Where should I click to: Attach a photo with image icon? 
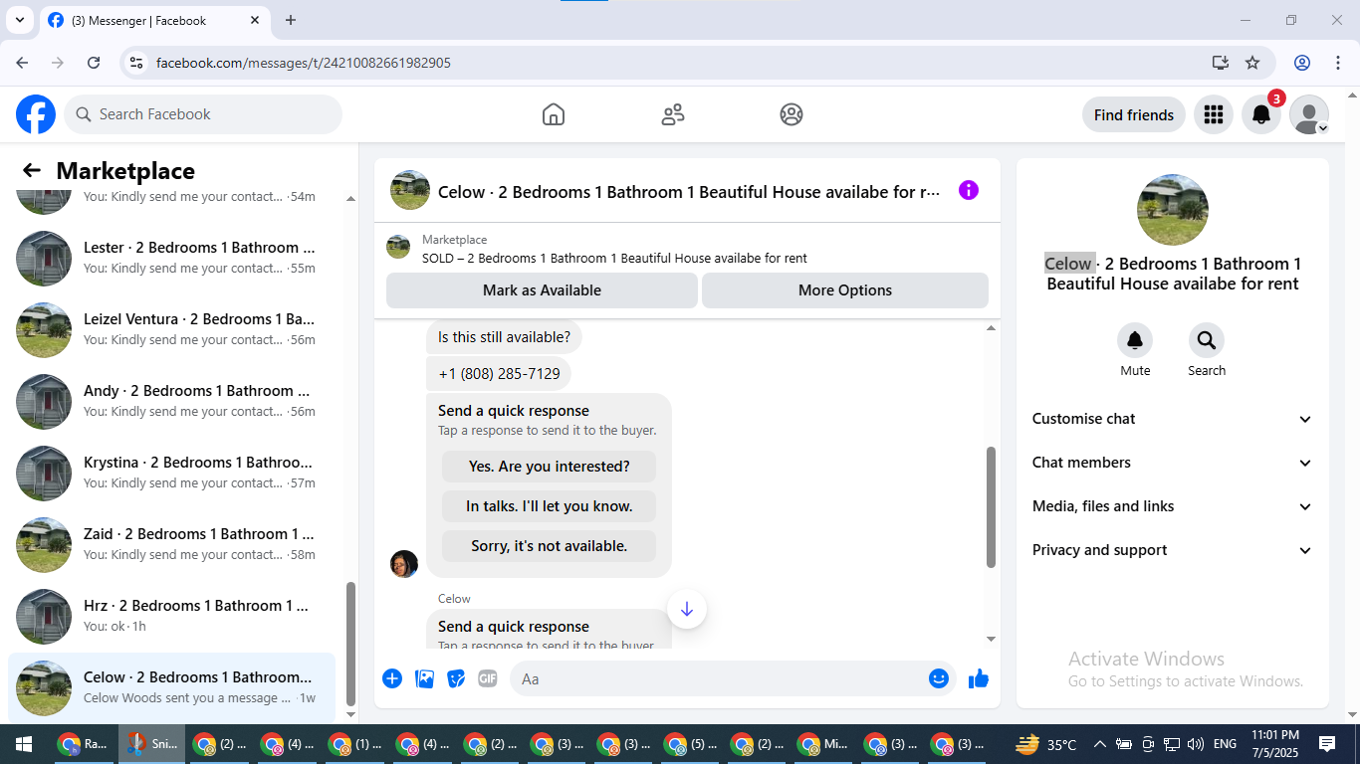click(425, 678)
